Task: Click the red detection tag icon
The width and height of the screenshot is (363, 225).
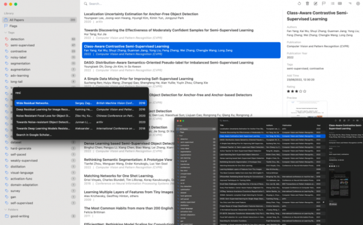Action: tap(7, 39)
